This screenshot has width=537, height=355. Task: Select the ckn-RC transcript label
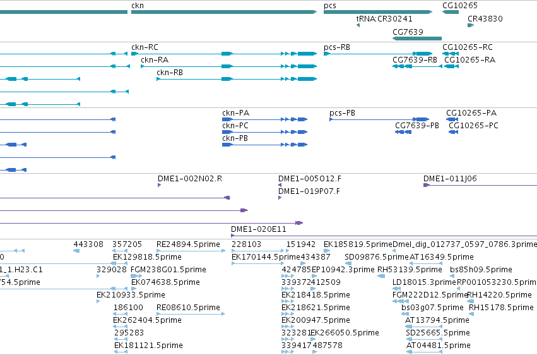click(145, 47)
